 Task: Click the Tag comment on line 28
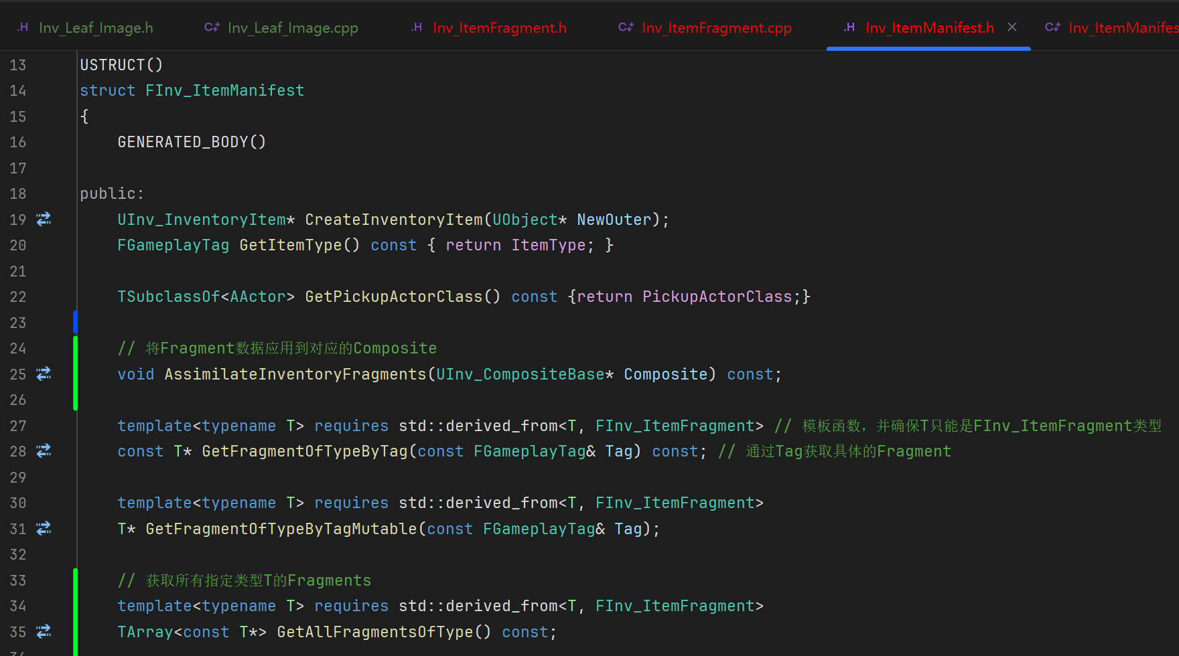tap(835, 451)
